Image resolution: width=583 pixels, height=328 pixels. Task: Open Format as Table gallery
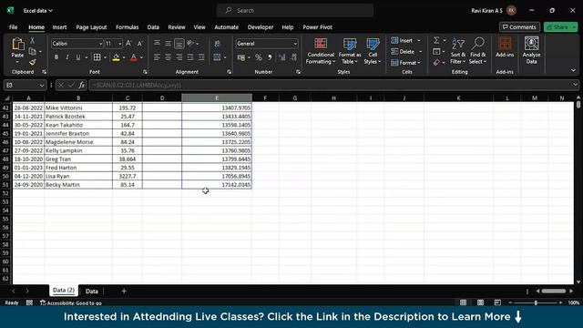tap(350, 51)
